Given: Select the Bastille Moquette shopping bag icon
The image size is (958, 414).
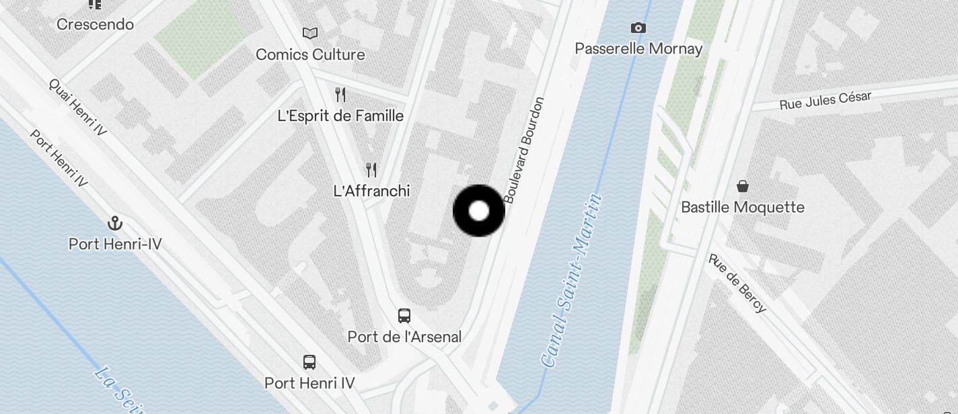Looking at the screenshot, I should pos(743,185).
